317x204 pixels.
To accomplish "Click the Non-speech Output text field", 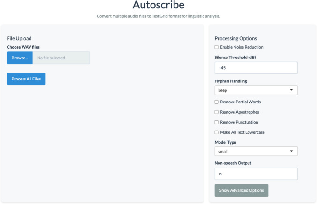I will pyautogui.click(x=256, y=174).
